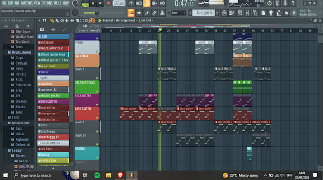Open the OPTIONS menu
This screenshot has width=323, height=180.
click(47, 3)
